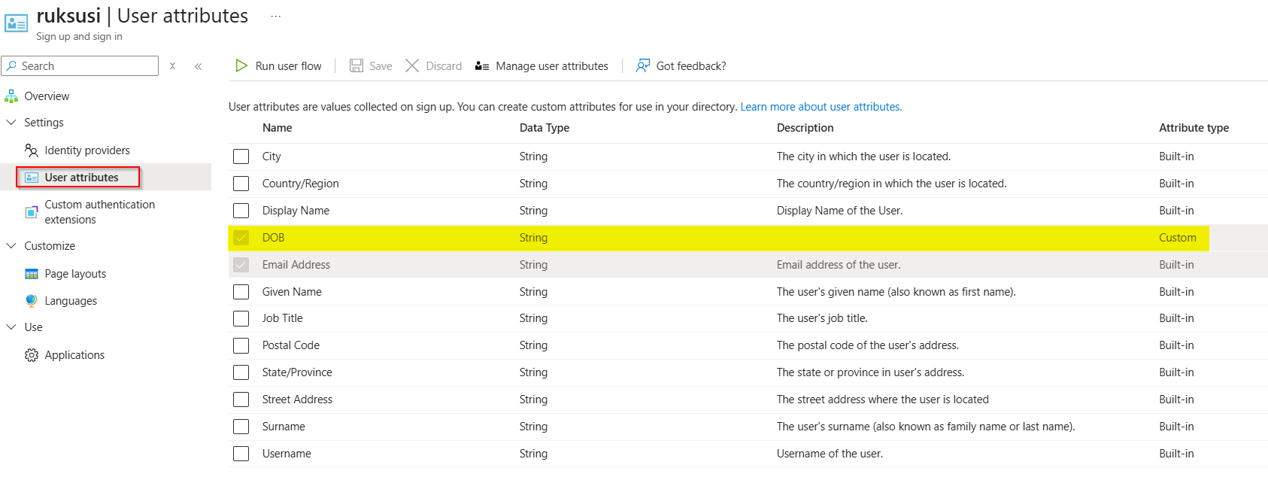Check the Job Title attribute checkbox

pyautogui.click(x=241, y=318)
